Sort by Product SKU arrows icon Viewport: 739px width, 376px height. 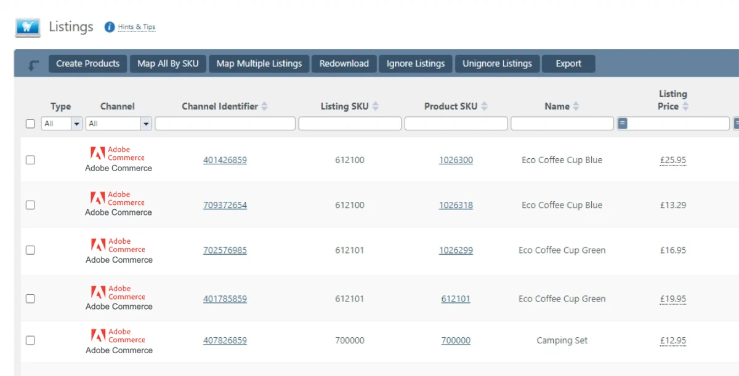click(484, 106)
